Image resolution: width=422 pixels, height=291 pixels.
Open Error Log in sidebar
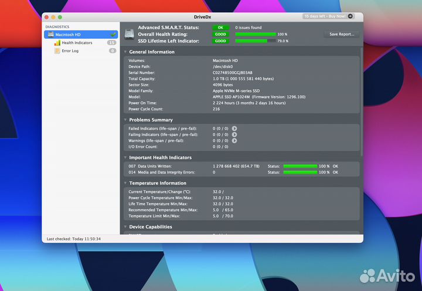pyautogui.click(x=70, y=50)
